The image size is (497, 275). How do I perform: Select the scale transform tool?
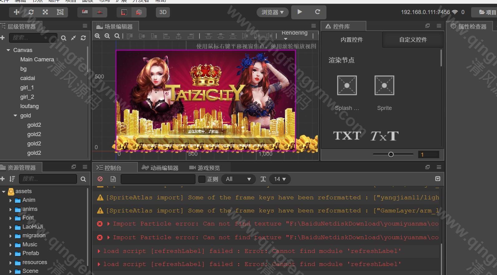coord(45,12)
